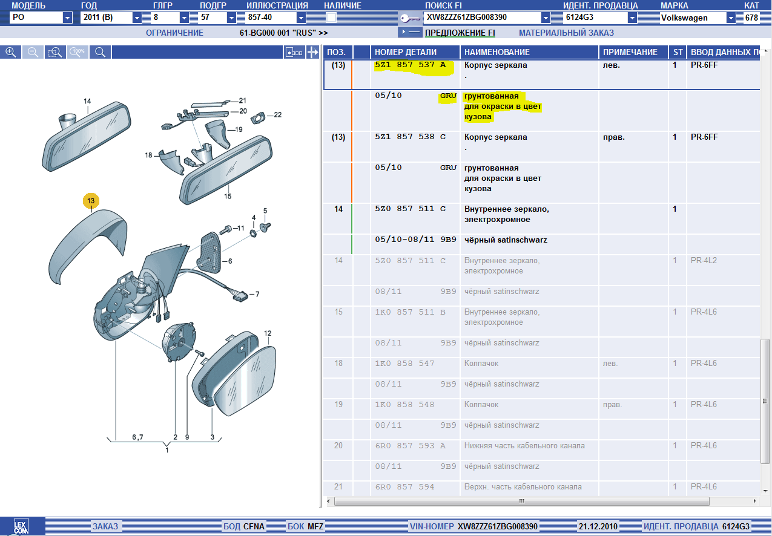Expand the ИЛЛЮСТРАЦИЯ dropdown 857-40
The image size is (772, 536).
point(301,18)
